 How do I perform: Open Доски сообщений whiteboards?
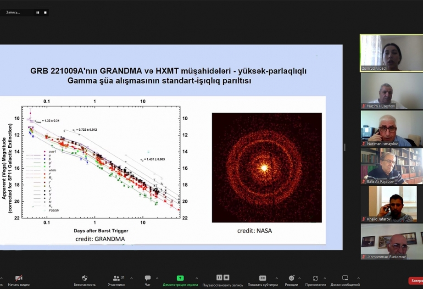[345, 278]
